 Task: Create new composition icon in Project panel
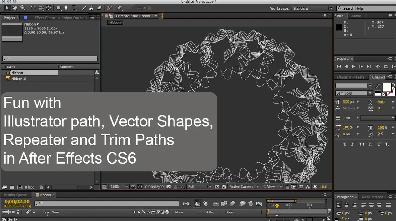(20, 187)
